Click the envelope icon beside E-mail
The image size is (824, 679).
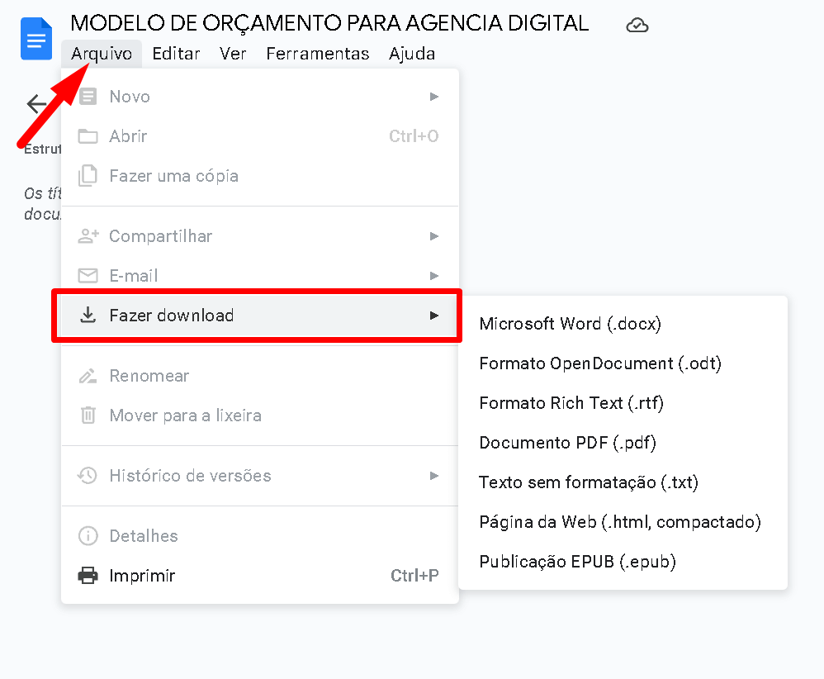[88, 276]
